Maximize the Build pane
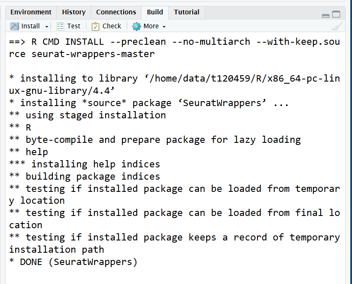Viewport: 352px width, 284px height. (x=336, y=14)
